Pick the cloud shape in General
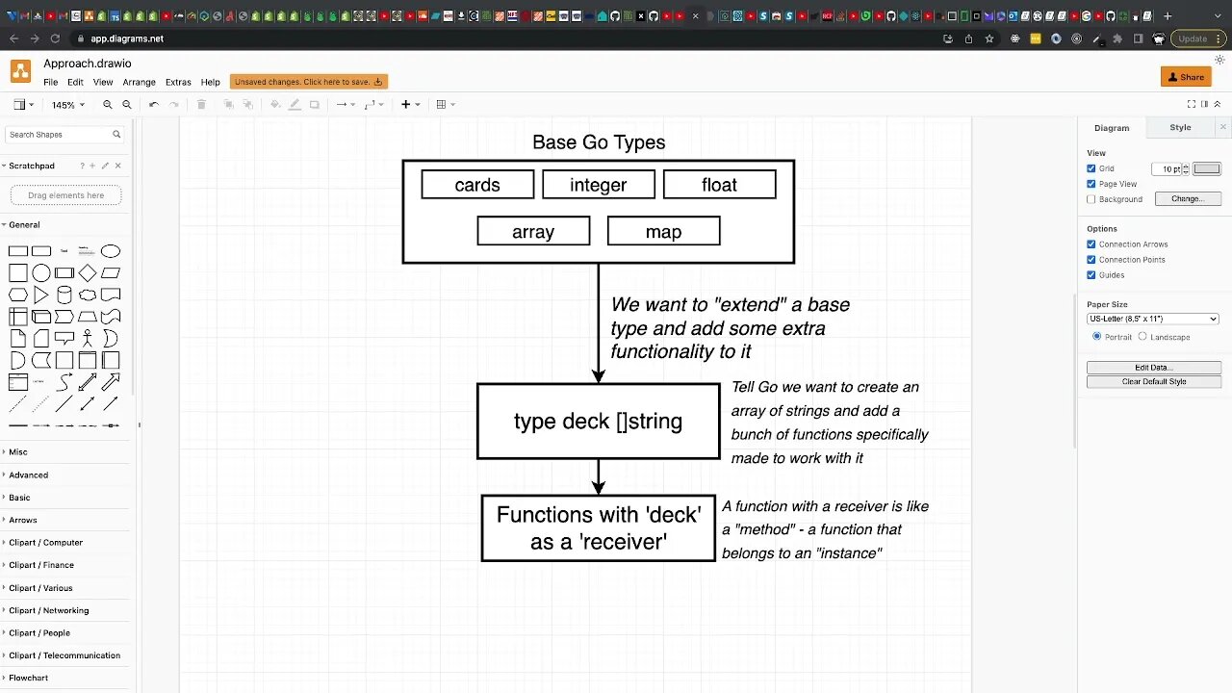 click(88, 295)
